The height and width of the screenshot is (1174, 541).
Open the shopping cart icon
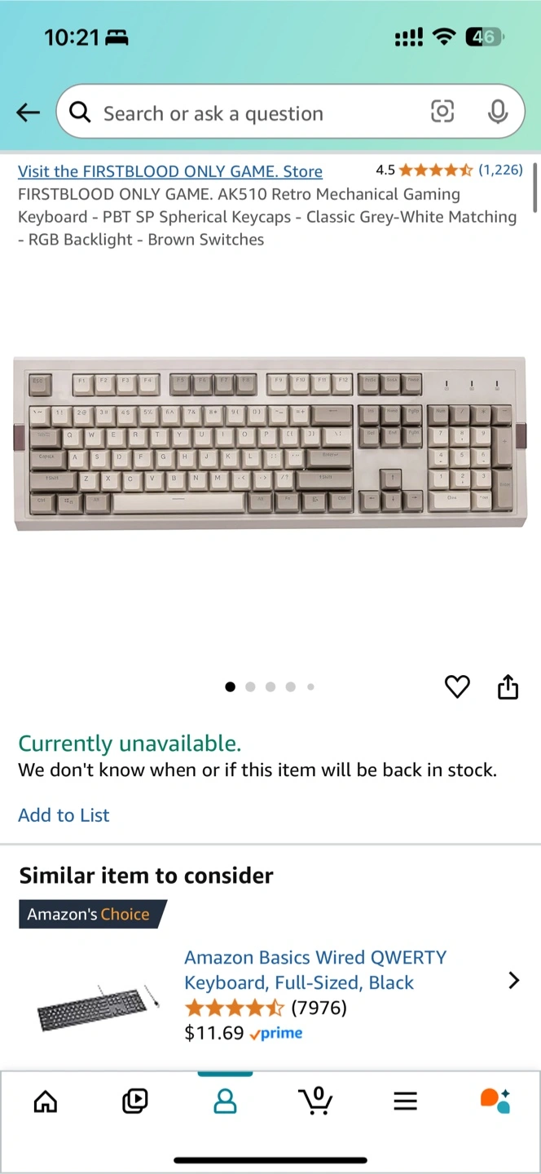tap(315, 1101)
